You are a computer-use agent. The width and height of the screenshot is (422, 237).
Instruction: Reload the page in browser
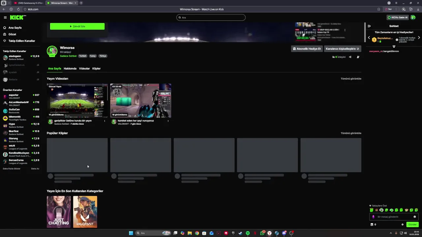click(18, 9)
